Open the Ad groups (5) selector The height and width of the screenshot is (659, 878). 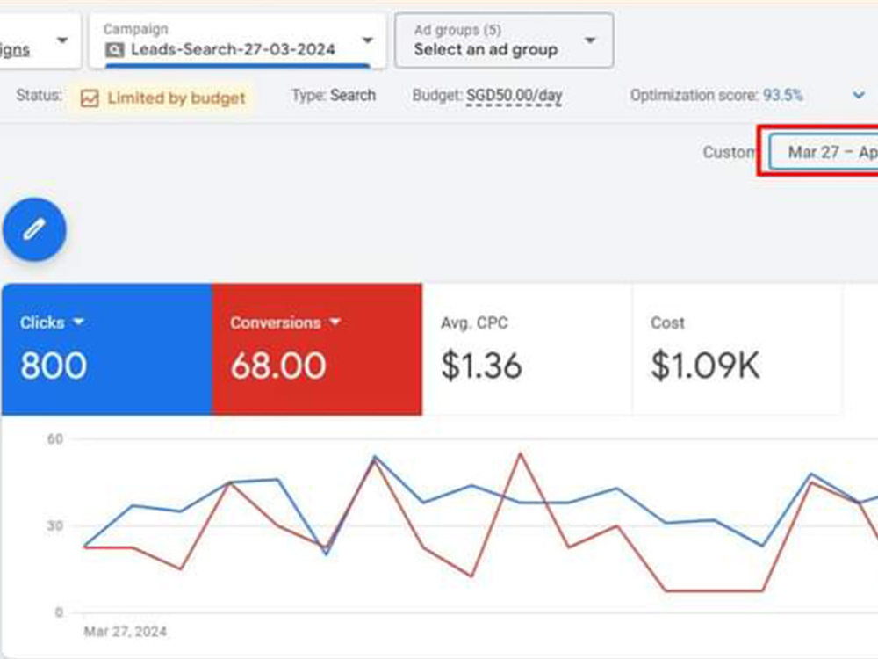[504, 41]
